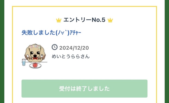Click the crown icon left of エントリーNo.5
The height and width of the screenshot is (103, 169).
click(x=59, y=20)
